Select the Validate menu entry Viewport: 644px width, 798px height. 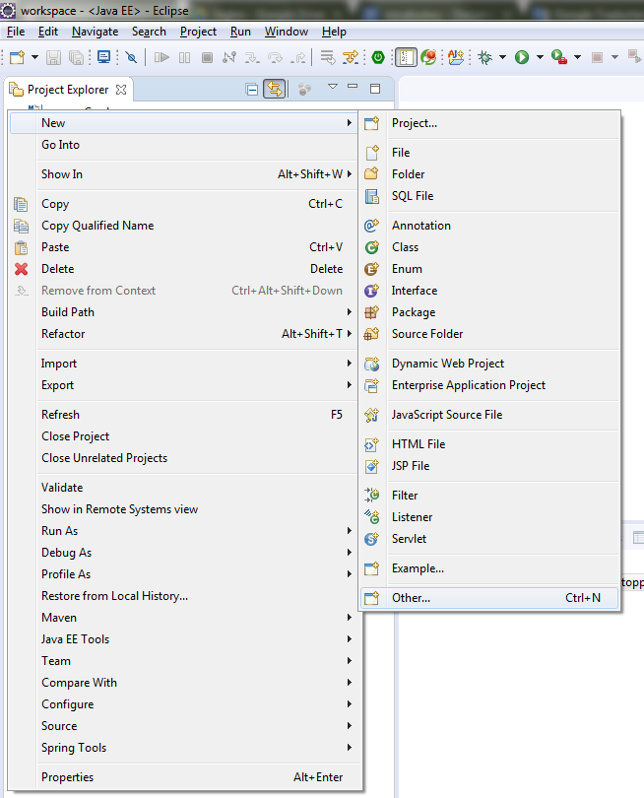[x=184, y=488]
